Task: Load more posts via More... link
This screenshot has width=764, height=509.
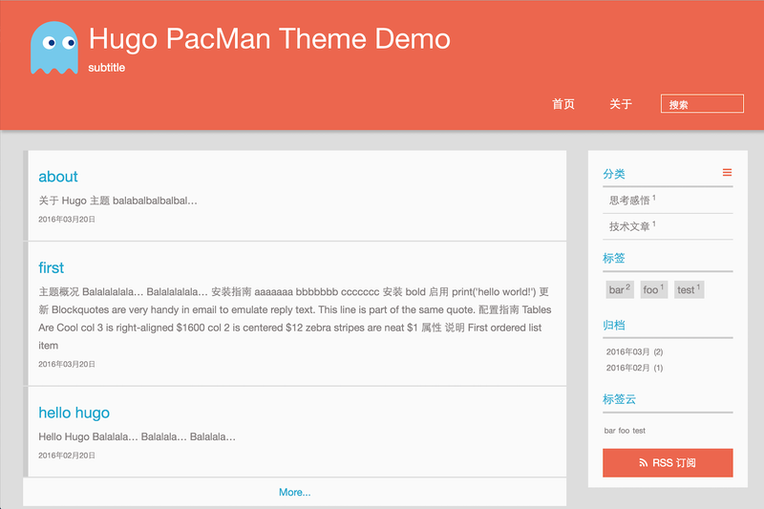Action: 294,492
